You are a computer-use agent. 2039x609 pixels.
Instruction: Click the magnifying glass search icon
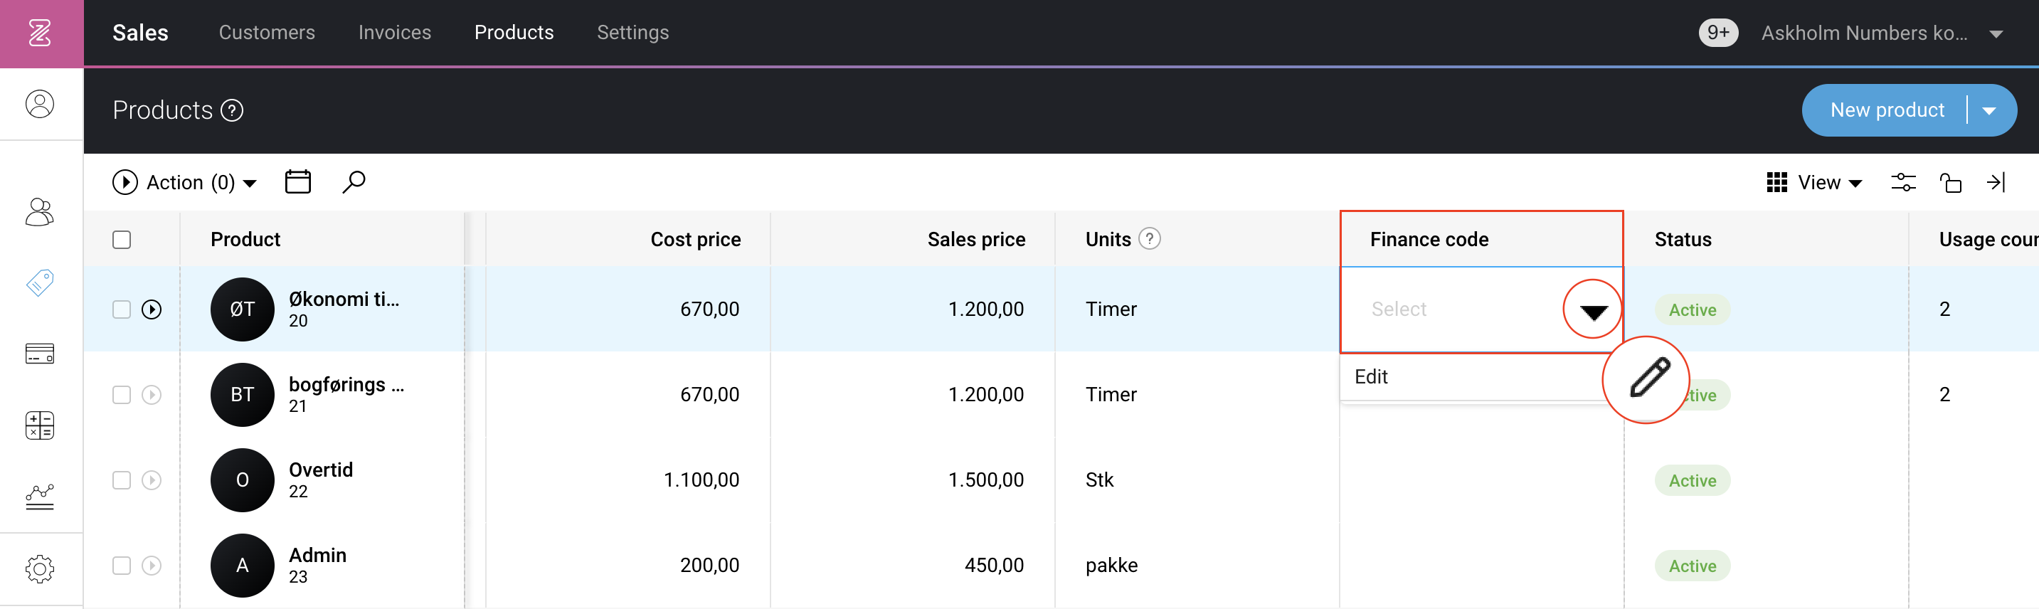pos(354,182)
